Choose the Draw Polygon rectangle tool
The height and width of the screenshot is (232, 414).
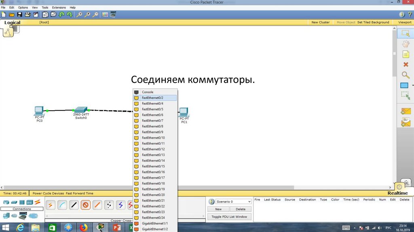pos(404,86)
